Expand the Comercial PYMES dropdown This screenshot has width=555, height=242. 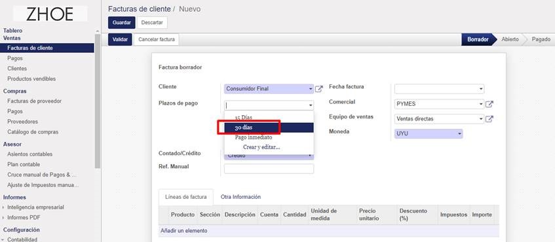(x=481, y=104)
